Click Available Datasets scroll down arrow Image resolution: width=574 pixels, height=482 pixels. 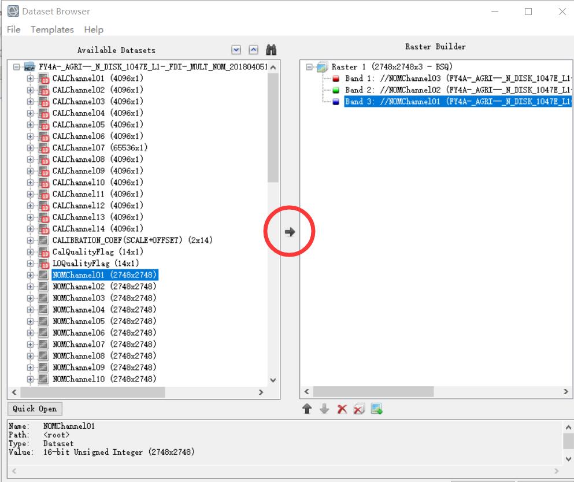tap(273, 380)
